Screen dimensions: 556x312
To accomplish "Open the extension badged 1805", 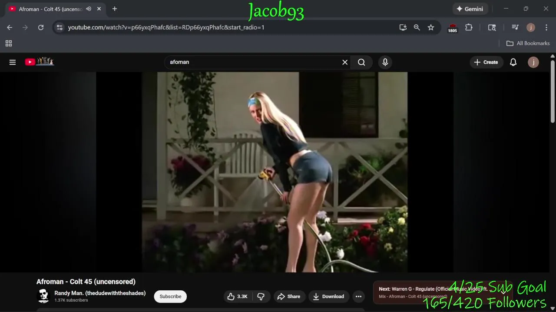I will [453, 28].
